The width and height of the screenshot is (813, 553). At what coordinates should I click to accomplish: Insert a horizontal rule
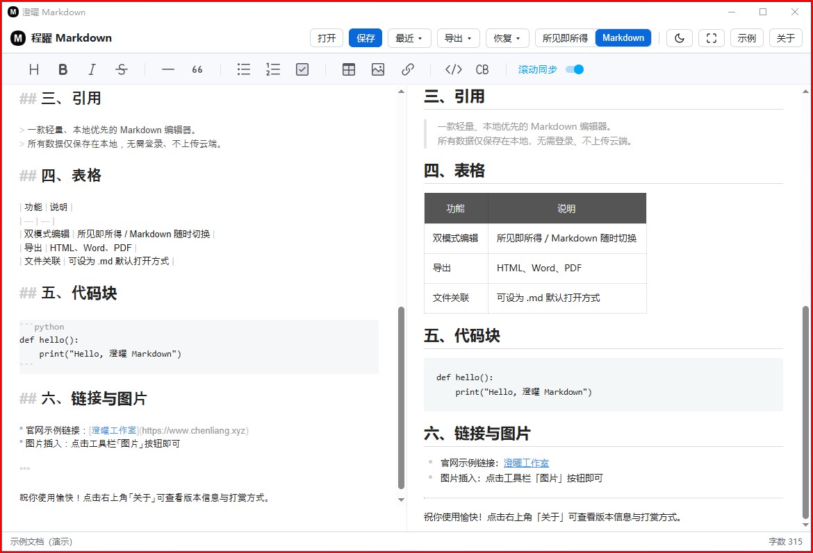point(168,69)
